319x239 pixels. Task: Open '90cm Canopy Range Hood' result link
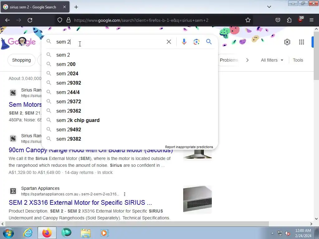pos(91,151)
